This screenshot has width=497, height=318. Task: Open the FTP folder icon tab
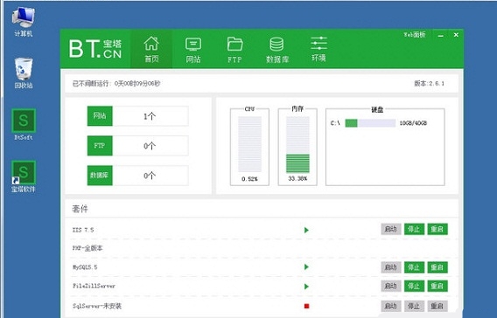[234, 50]
